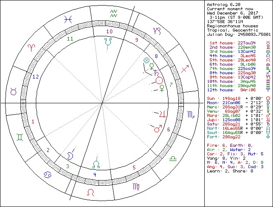This screenshot has width=273, height=207.
Task: Click the 'Fort: 29Sag22' row
Action: coord(238,137)
